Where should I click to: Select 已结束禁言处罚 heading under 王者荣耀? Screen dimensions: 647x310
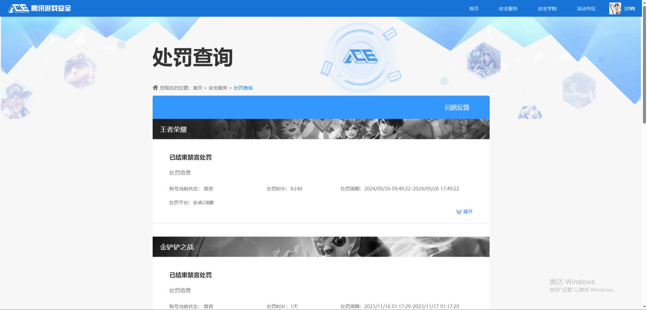pyautogui.click(x=190, y=157)
